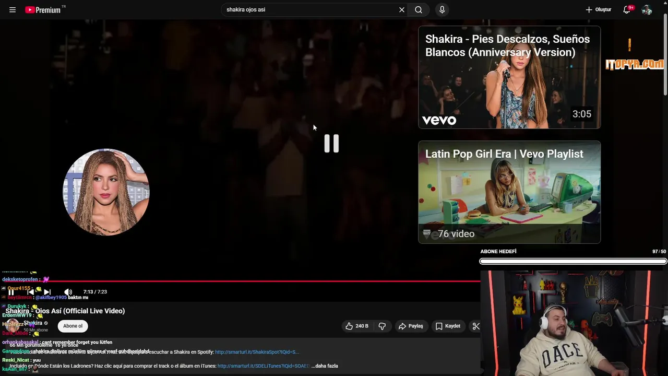Open the smarturl.it/SDELiTunes iTunes link
The height and width of the screenshot is (376, 668).
coord(263,366)
